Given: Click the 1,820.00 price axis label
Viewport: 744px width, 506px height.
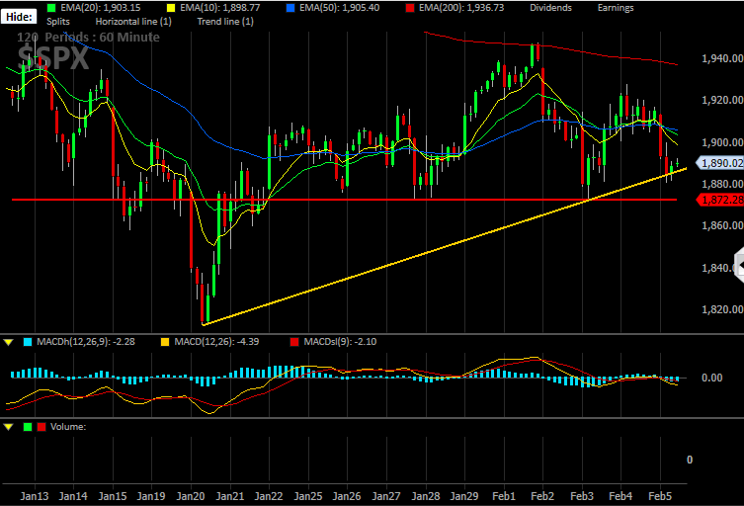Looking at the screenshot, I should click(x=722, y=309).
